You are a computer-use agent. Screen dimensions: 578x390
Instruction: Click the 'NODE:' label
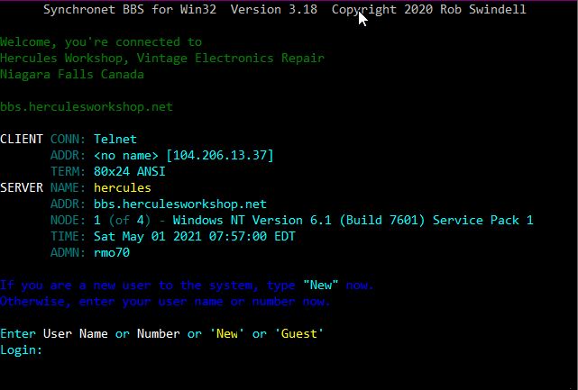tap(68, 221)
